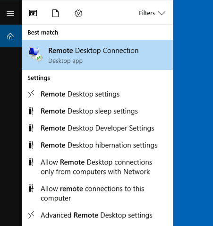This screenshot has height=226, width=213.
Task: Open Advanced Remote Desktop settings
Action: click(x=97, y=215)
